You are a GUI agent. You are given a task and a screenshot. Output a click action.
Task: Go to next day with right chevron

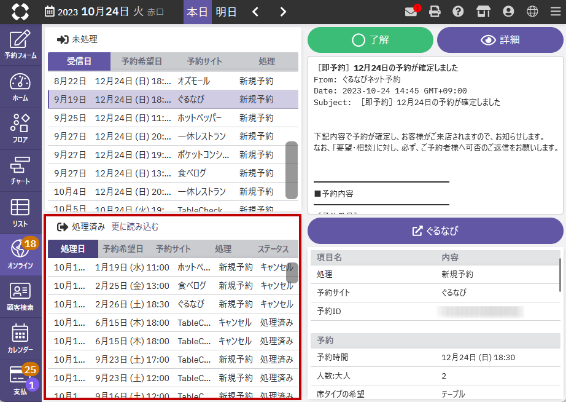[282, 12]
